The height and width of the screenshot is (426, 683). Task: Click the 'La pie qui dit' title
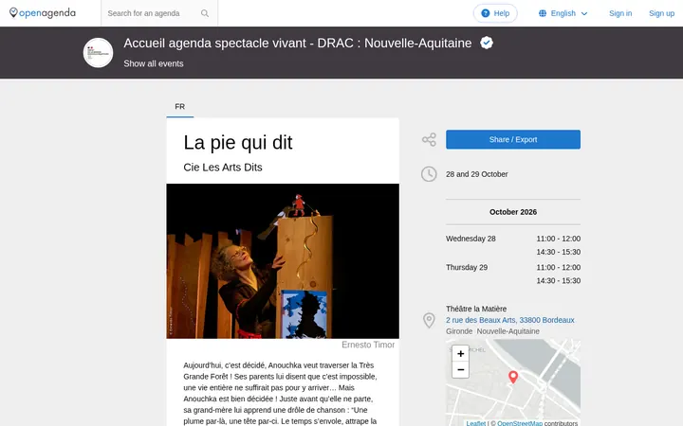pyautogui.click(x=238, y=143)
